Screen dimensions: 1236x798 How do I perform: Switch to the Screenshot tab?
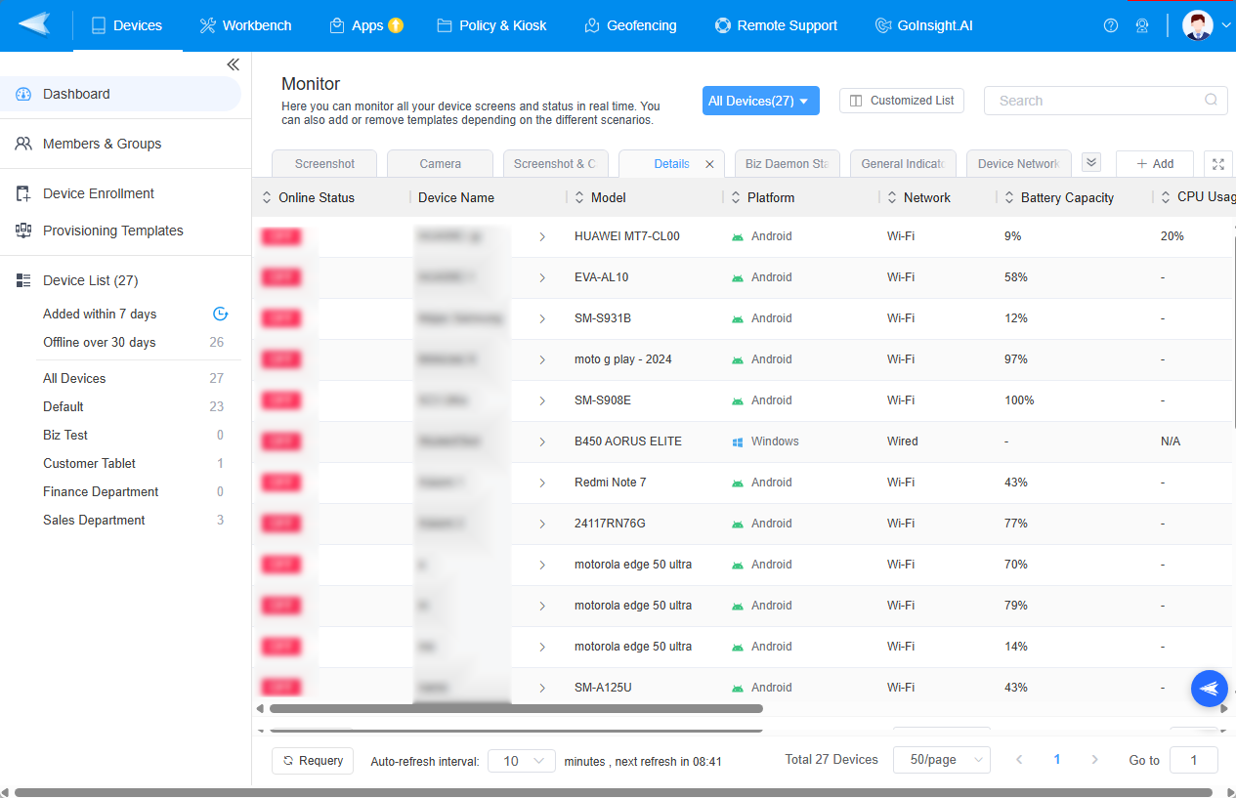click(324, 164)
